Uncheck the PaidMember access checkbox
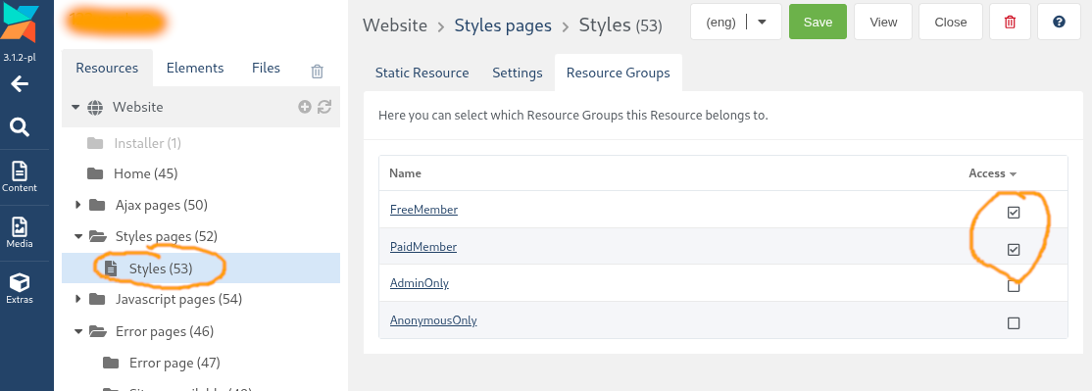This screenshot has width=1092, height=391. click(1014, 249)
